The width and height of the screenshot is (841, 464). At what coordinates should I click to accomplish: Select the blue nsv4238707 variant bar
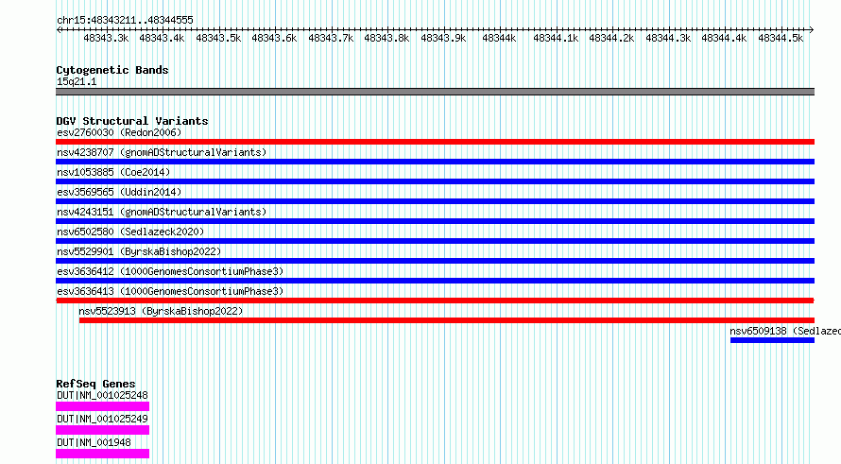point(435,162)
